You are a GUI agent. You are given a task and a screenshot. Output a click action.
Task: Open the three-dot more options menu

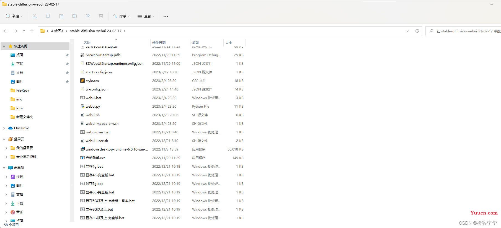pyautogui.click(x=166, y=16)
